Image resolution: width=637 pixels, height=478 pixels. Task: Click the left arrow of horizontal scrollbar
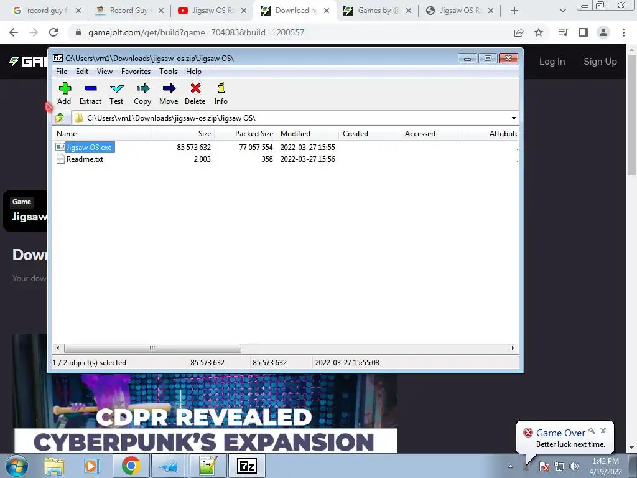(x=58, y=349)
